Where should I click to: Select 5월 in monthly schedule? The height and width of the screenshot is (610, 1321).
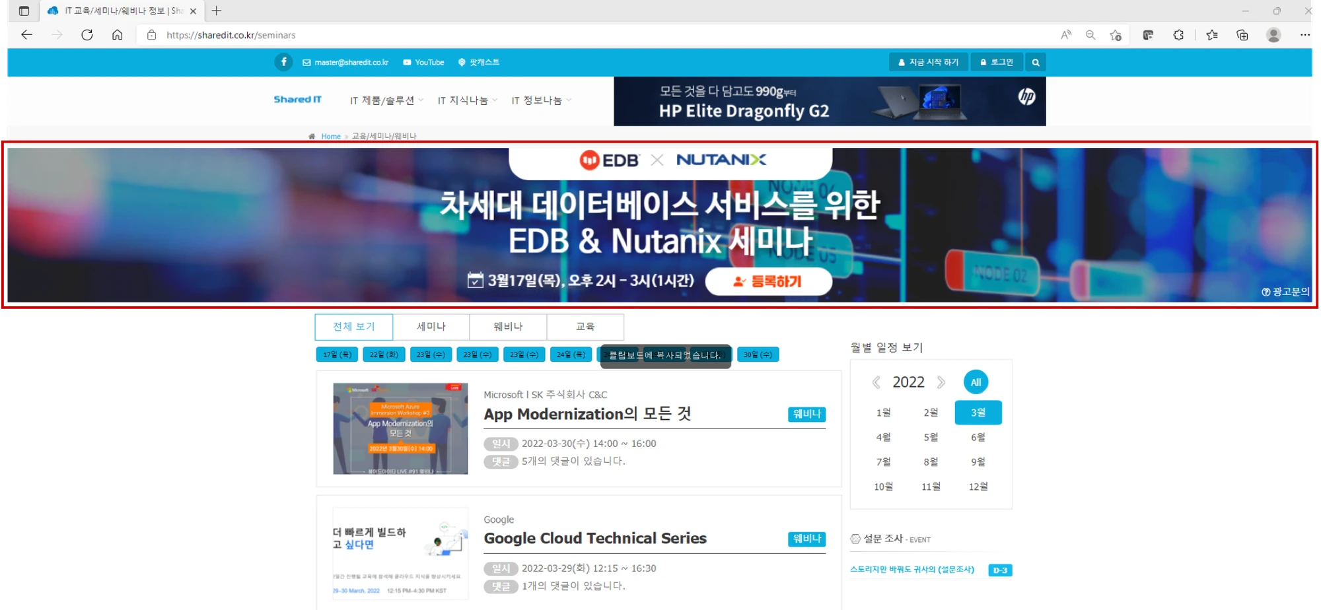tap(931, 437)
